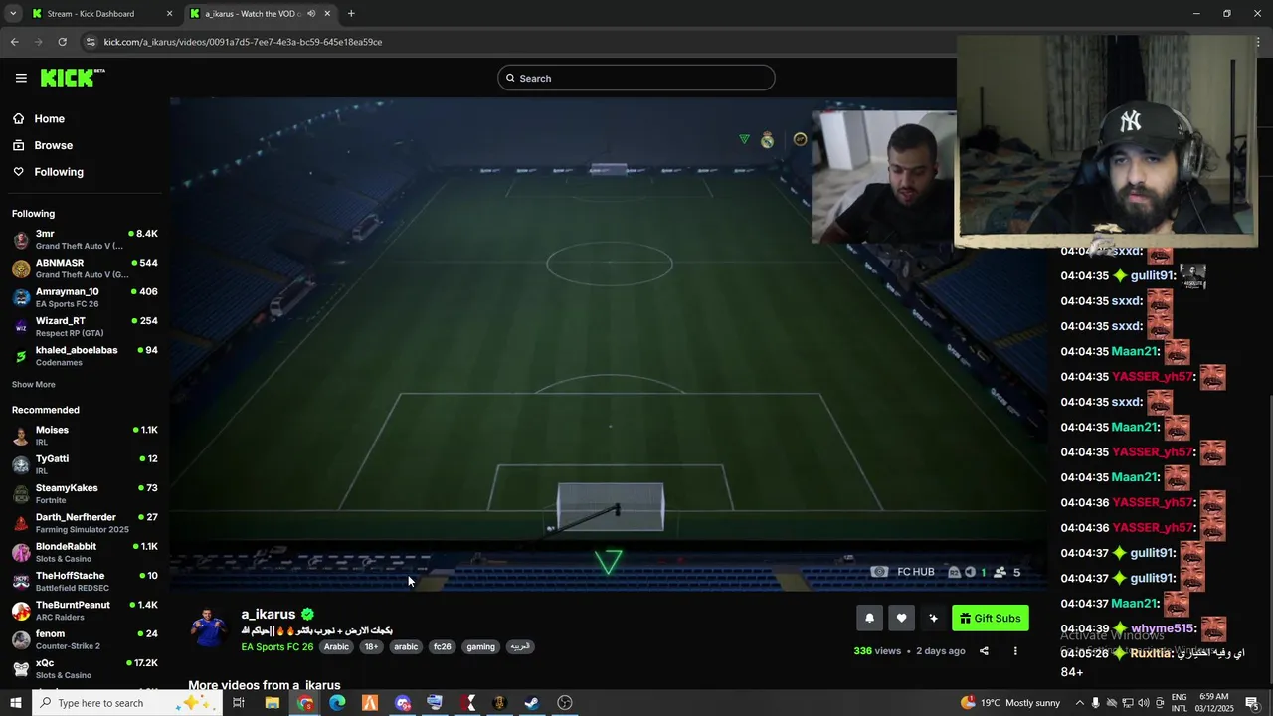Open Task View on the taskbar
The width and height of the screenshot is (1273, 716).
coord(239,703)
